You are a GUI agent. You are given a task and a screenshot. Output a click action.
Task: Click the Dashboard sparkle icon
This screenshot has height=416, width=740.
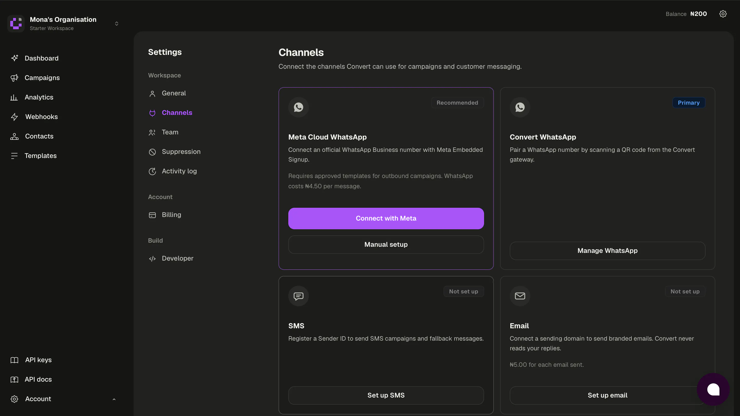click(14, 58)
